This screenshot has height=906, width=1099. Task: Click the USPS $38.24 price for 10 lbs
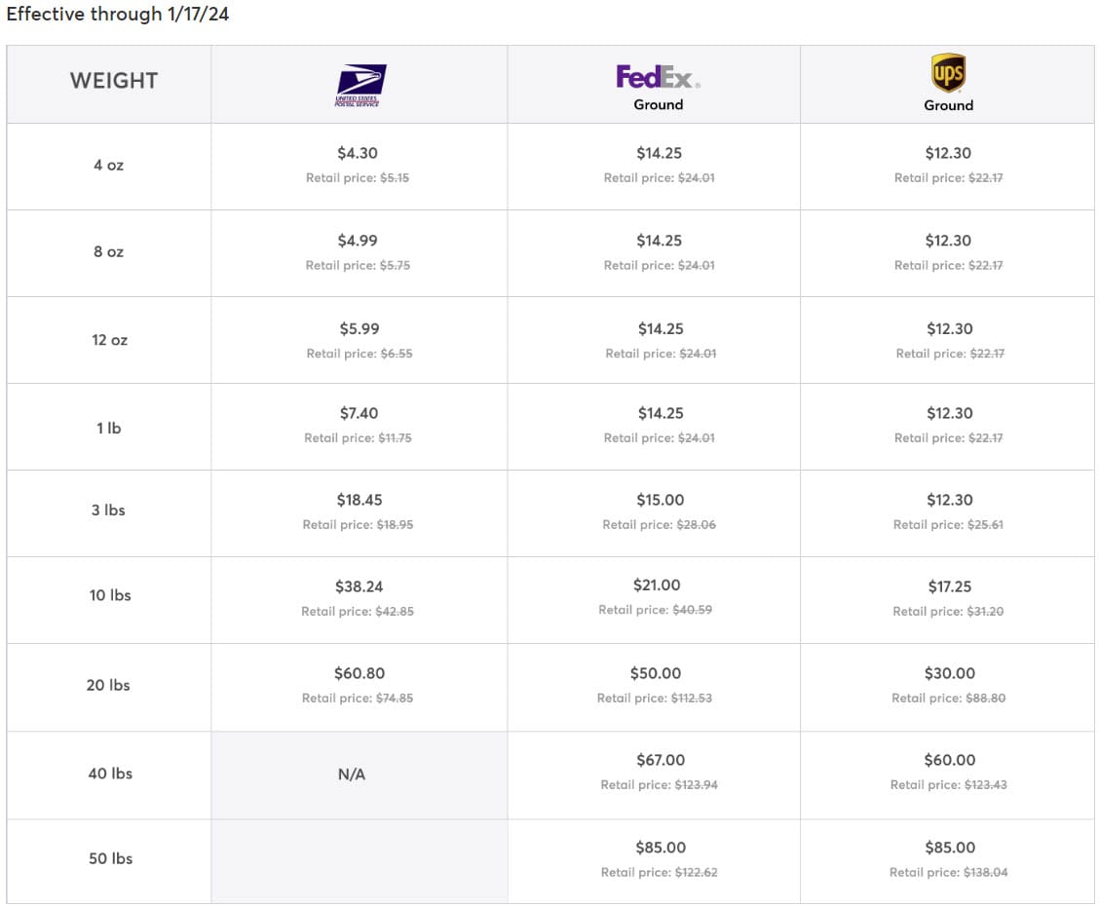[x=359, y=586]
